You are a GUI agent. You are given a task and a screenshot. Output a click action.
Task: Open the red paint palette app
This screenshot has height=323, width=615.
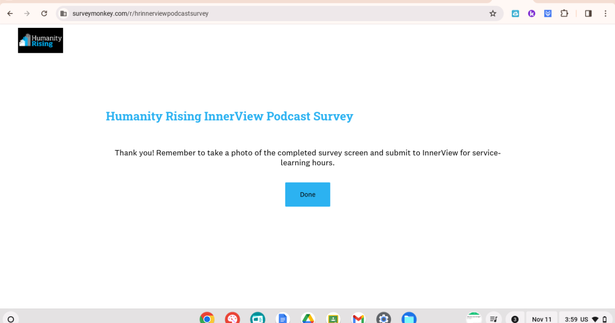(x=233, y=318)
